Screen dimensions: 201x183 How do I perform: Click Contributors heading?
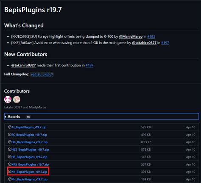17,91
